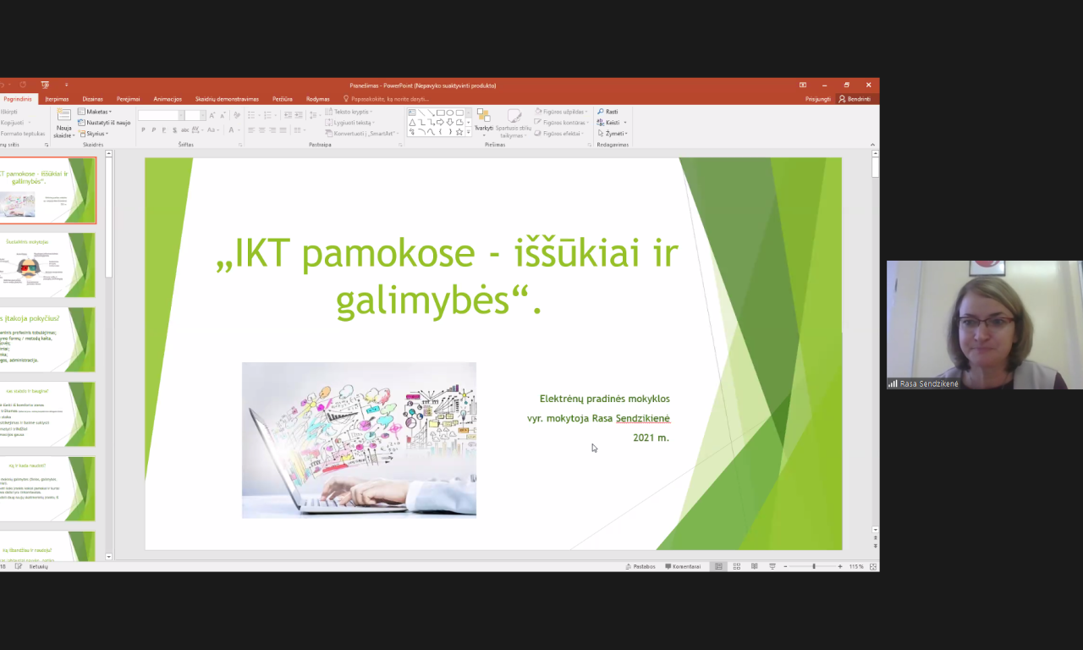
Task: Open the Animacijos tab
Action: tap(168, 99)
